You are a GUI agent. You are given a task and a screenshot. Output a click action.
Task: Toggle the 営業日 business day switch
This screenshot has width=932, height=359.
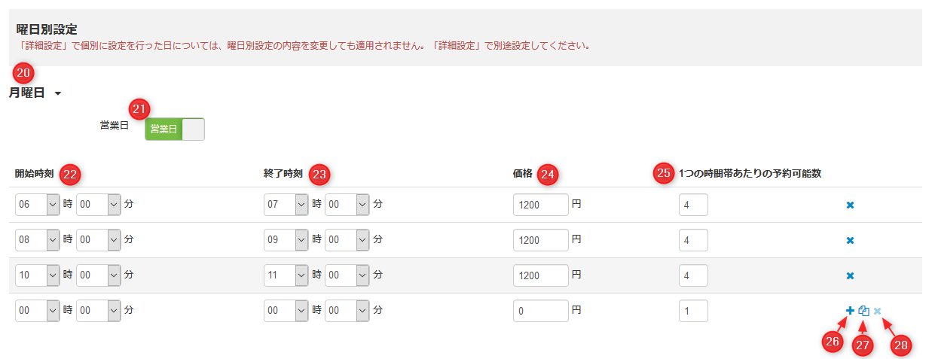[174, 129]
